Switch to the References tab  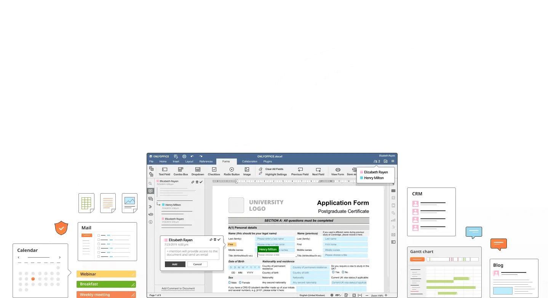(x=206, y=162)
